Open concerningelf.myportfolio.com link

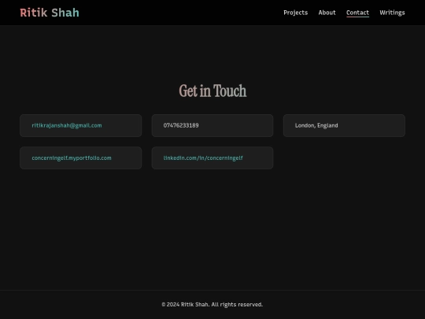pos(72,158)
